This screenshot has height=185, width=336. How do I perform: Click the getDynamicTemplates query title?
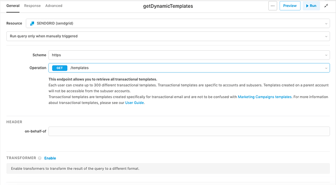point(168,6)
